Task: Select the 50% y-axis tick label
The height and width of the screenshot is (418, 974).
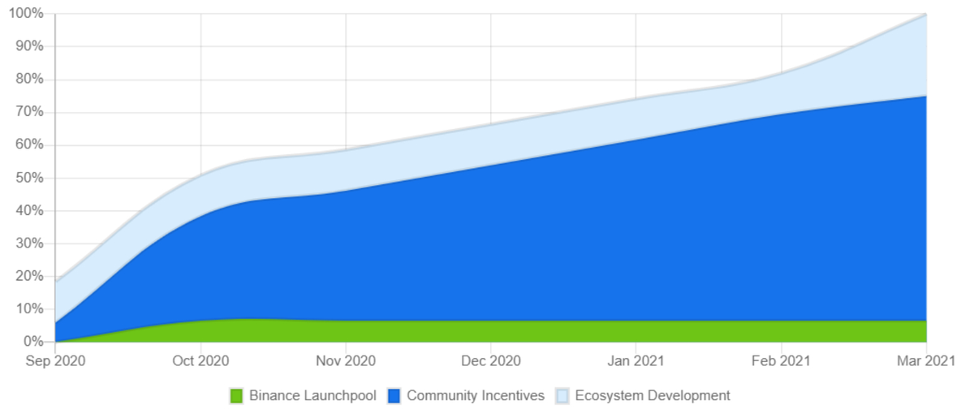Action: click(x=29, y=178)
